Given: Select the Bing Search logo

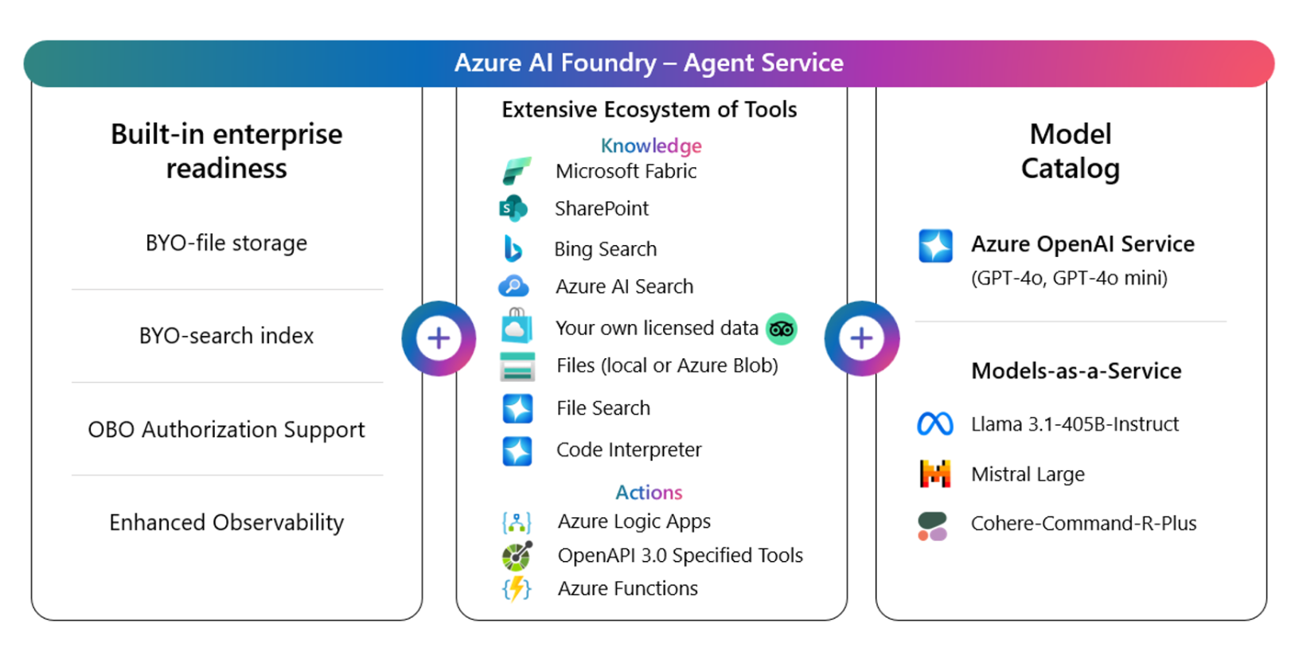Looking at the screenshot, I should pos(513,249).
